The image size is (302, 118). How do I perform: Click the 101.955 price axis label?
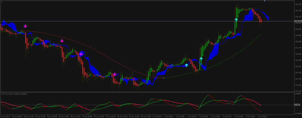click(298, 29)
